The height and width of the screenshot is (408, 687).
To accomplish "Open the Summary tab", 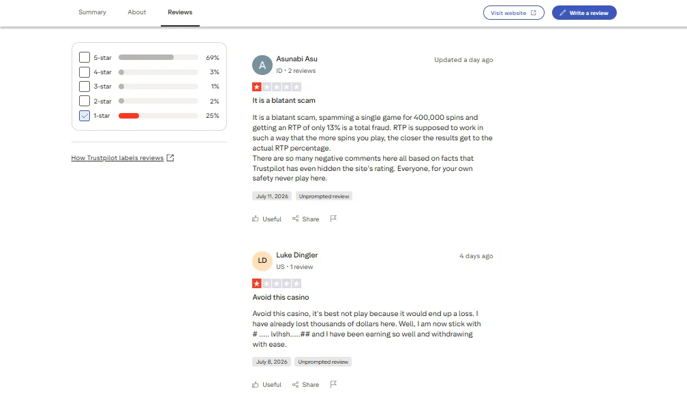I will (92, 12).
